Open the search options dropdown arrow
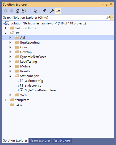 coord(112,17)
